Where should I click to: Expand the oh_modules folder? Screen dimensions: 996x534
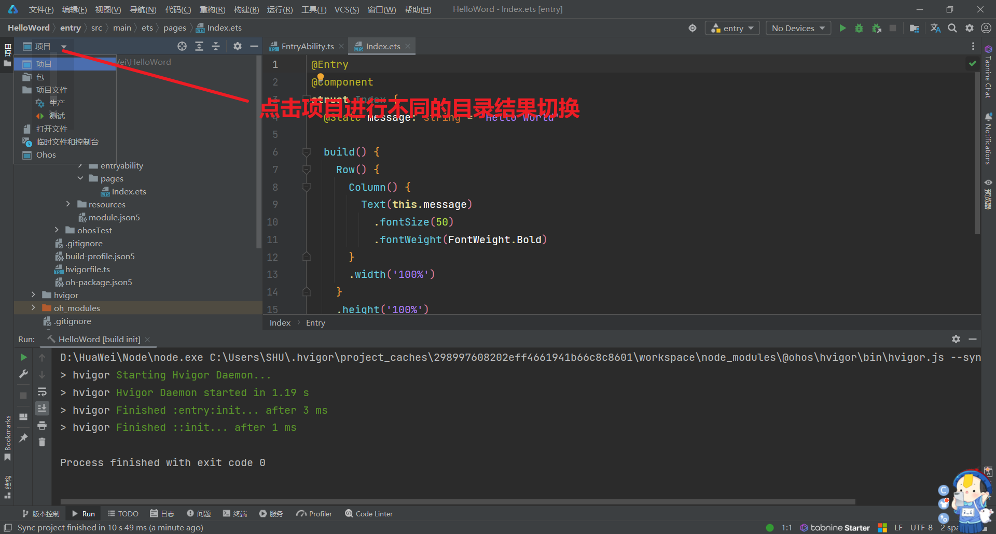(33, 308)
